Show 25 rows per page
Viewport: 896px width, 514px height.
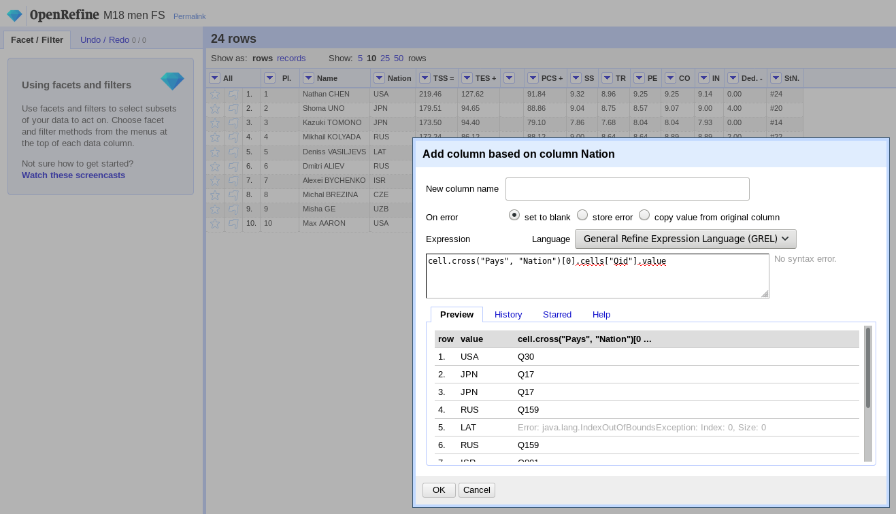(x=385, y=58)
